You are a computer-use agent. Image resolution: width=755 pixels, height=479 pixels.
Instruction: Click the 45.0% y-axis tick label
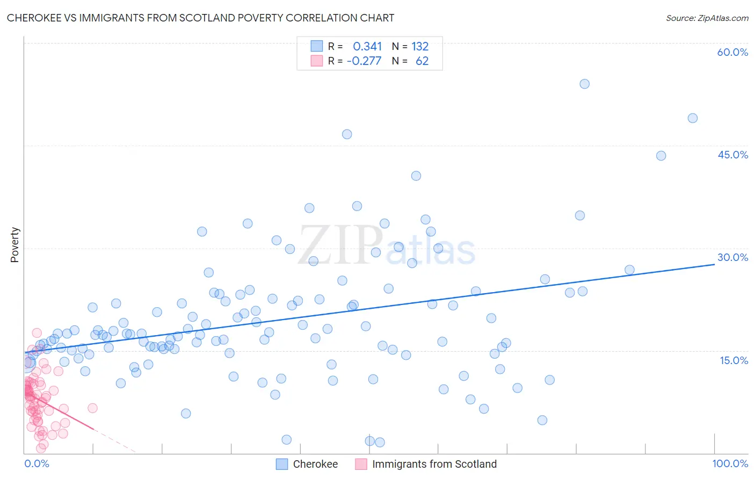[732, 155]
